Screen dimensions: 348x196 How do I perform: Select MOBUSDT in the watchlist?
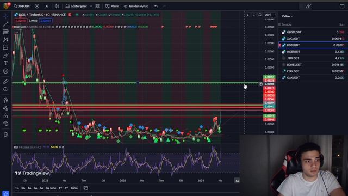coord(313,52)
